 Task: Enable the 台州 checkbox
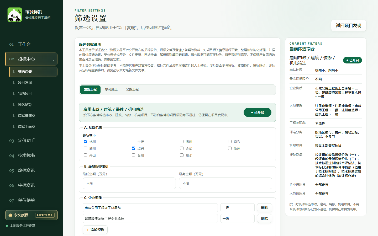[x=133, y=155]
